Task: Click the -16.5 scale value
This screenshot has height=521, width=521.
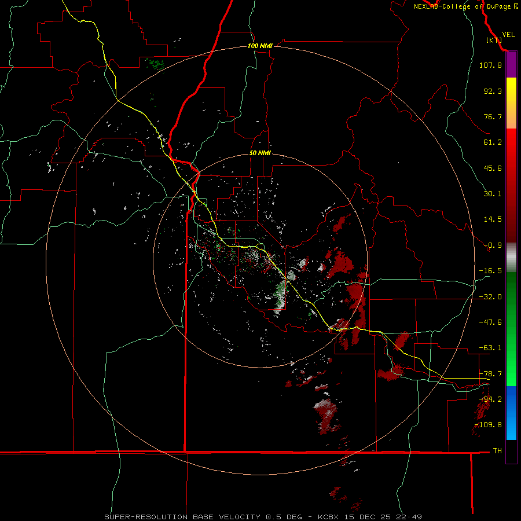Action: point(490,271)
